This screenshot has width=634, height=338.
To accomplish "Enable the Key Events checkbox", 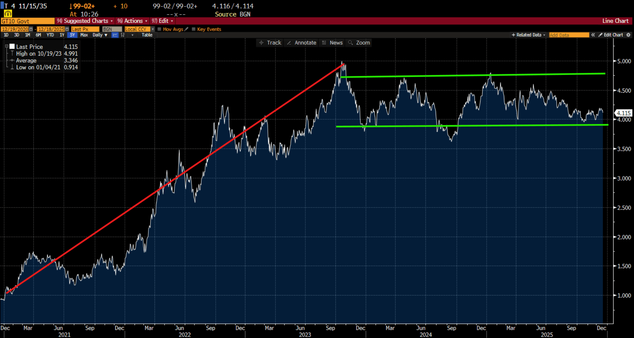I will coord(193,29).
